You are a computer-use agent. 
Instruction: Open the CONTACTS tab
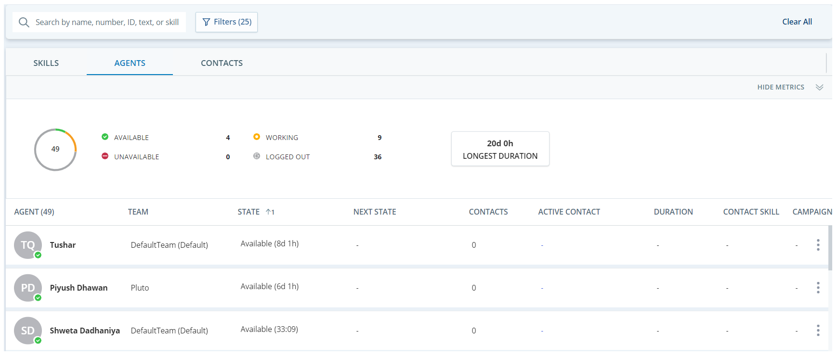[222, 63]
